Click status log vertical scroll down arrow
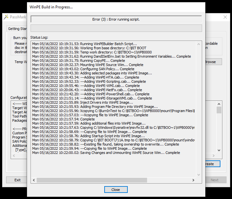Image resolution: width=232 pixels, height=199 pixels. click(199, 175)
